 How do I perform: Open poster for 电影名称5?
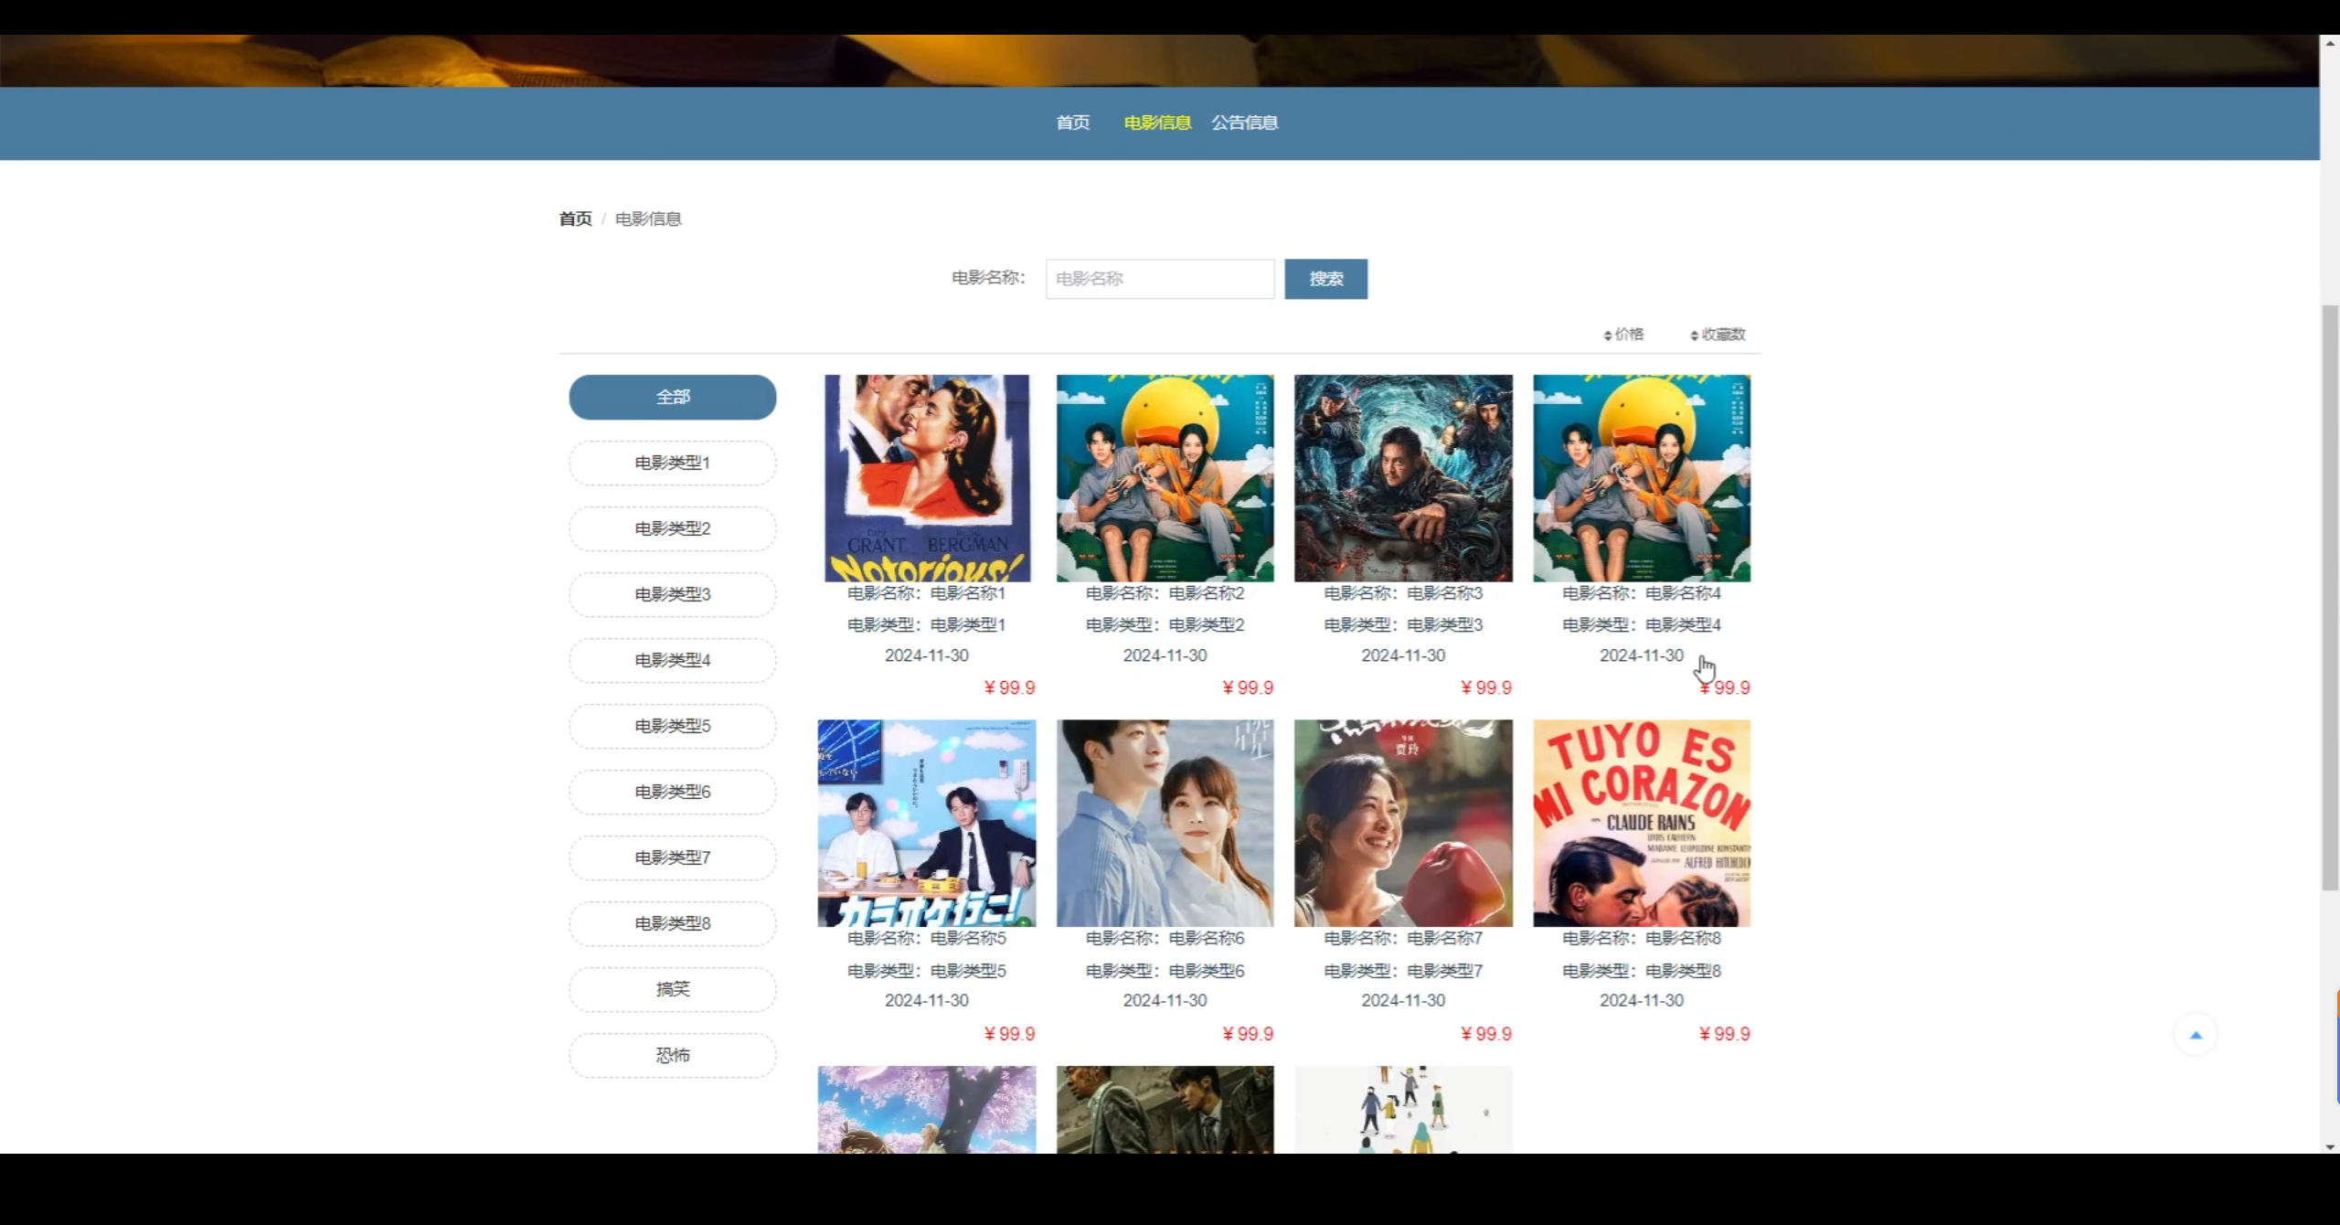tap(927, 823)
